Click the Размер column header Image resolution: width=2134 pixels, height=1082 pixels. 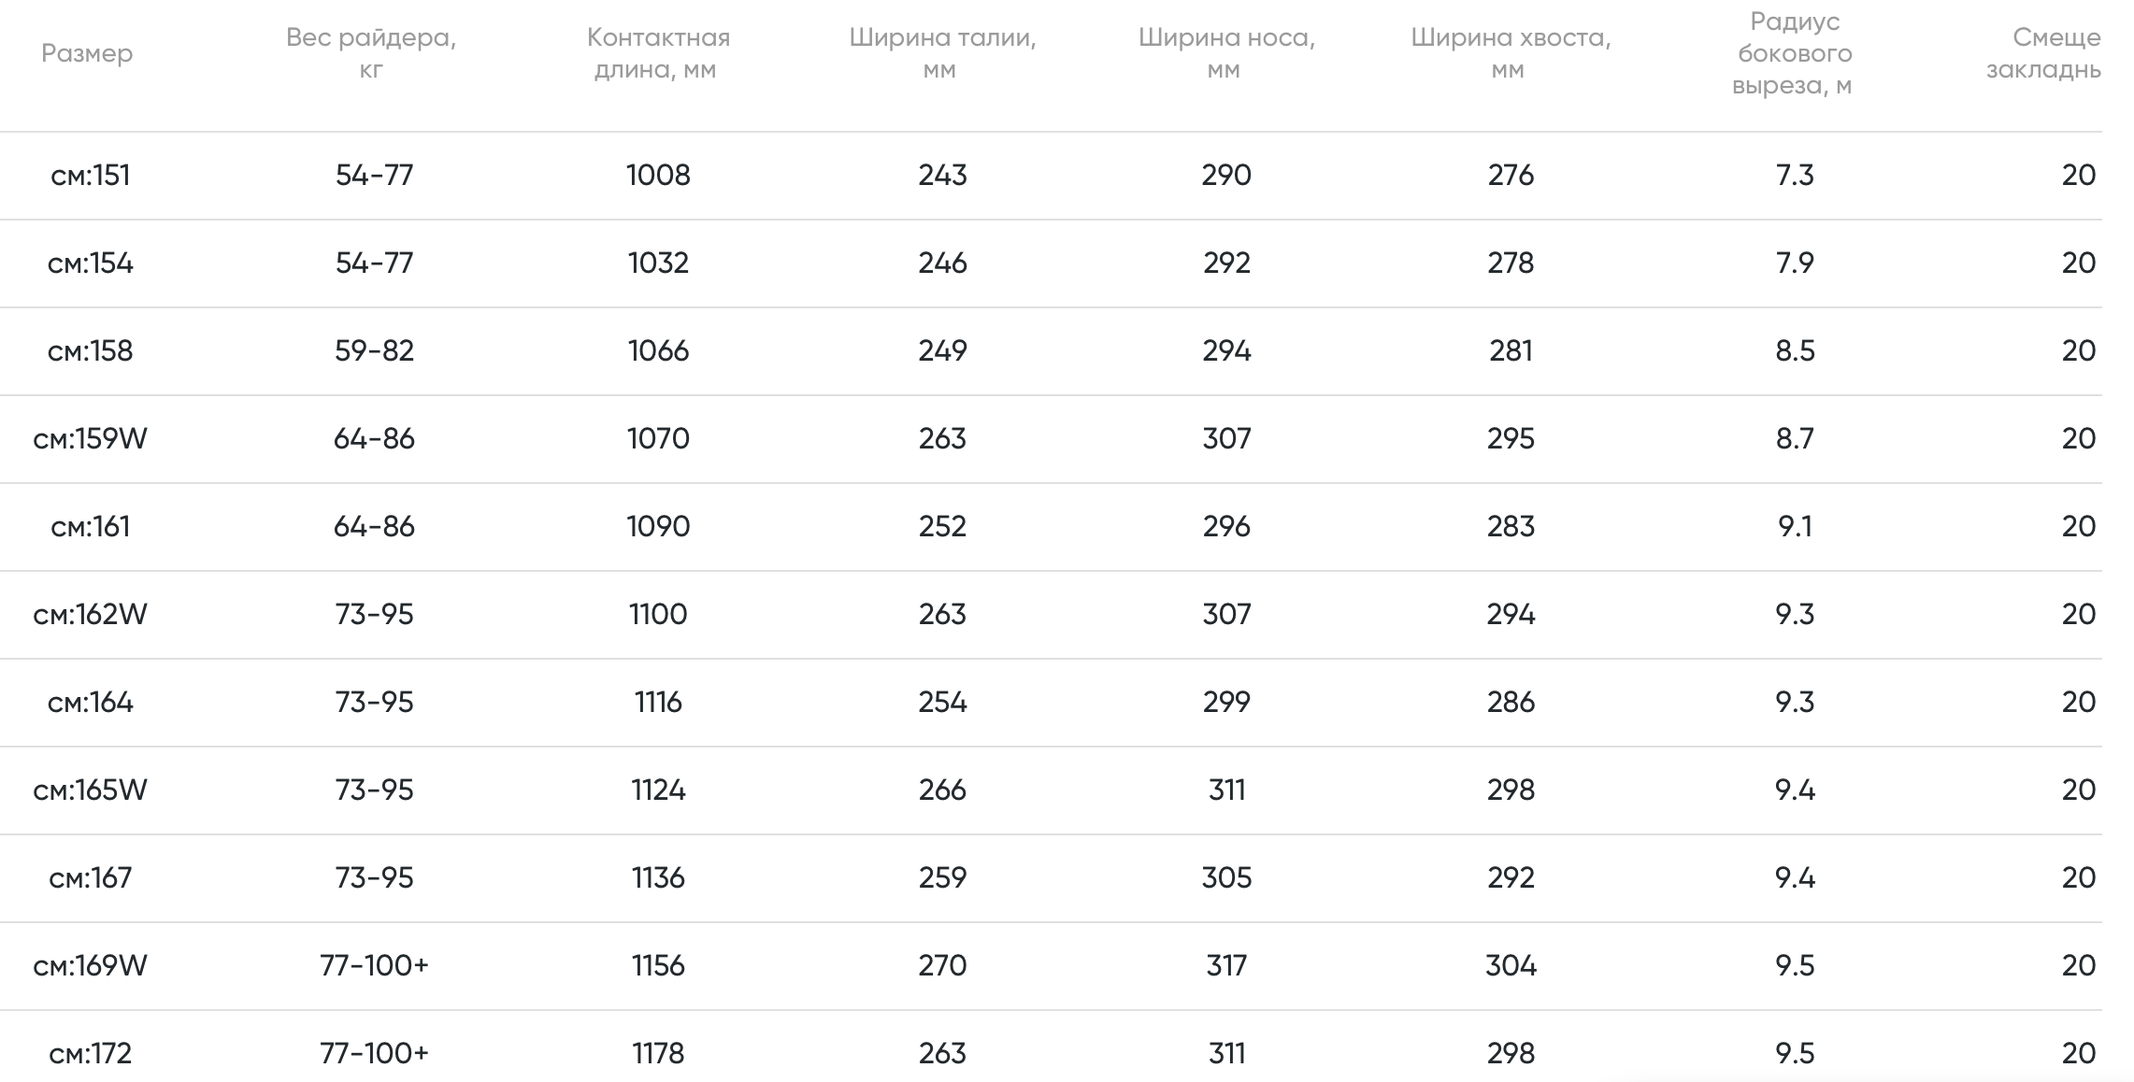point(87,53)
